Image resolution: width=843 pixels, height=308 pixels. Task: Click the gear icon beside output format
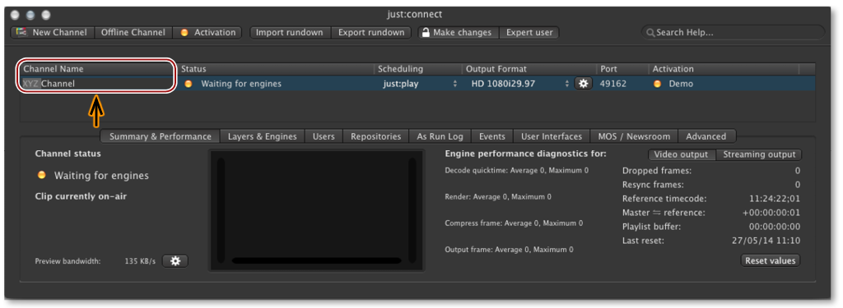tap(583, 84)
